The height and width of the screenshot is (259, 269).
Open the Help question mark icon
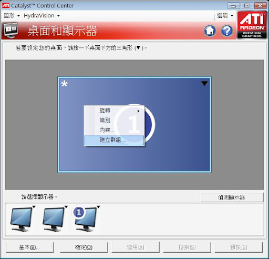click(x=227, y=31)
